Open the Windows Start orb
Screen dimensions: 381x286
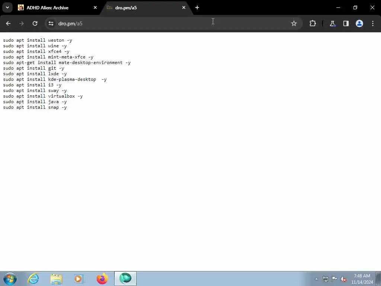pyautogui.click(x=10, y=279)
